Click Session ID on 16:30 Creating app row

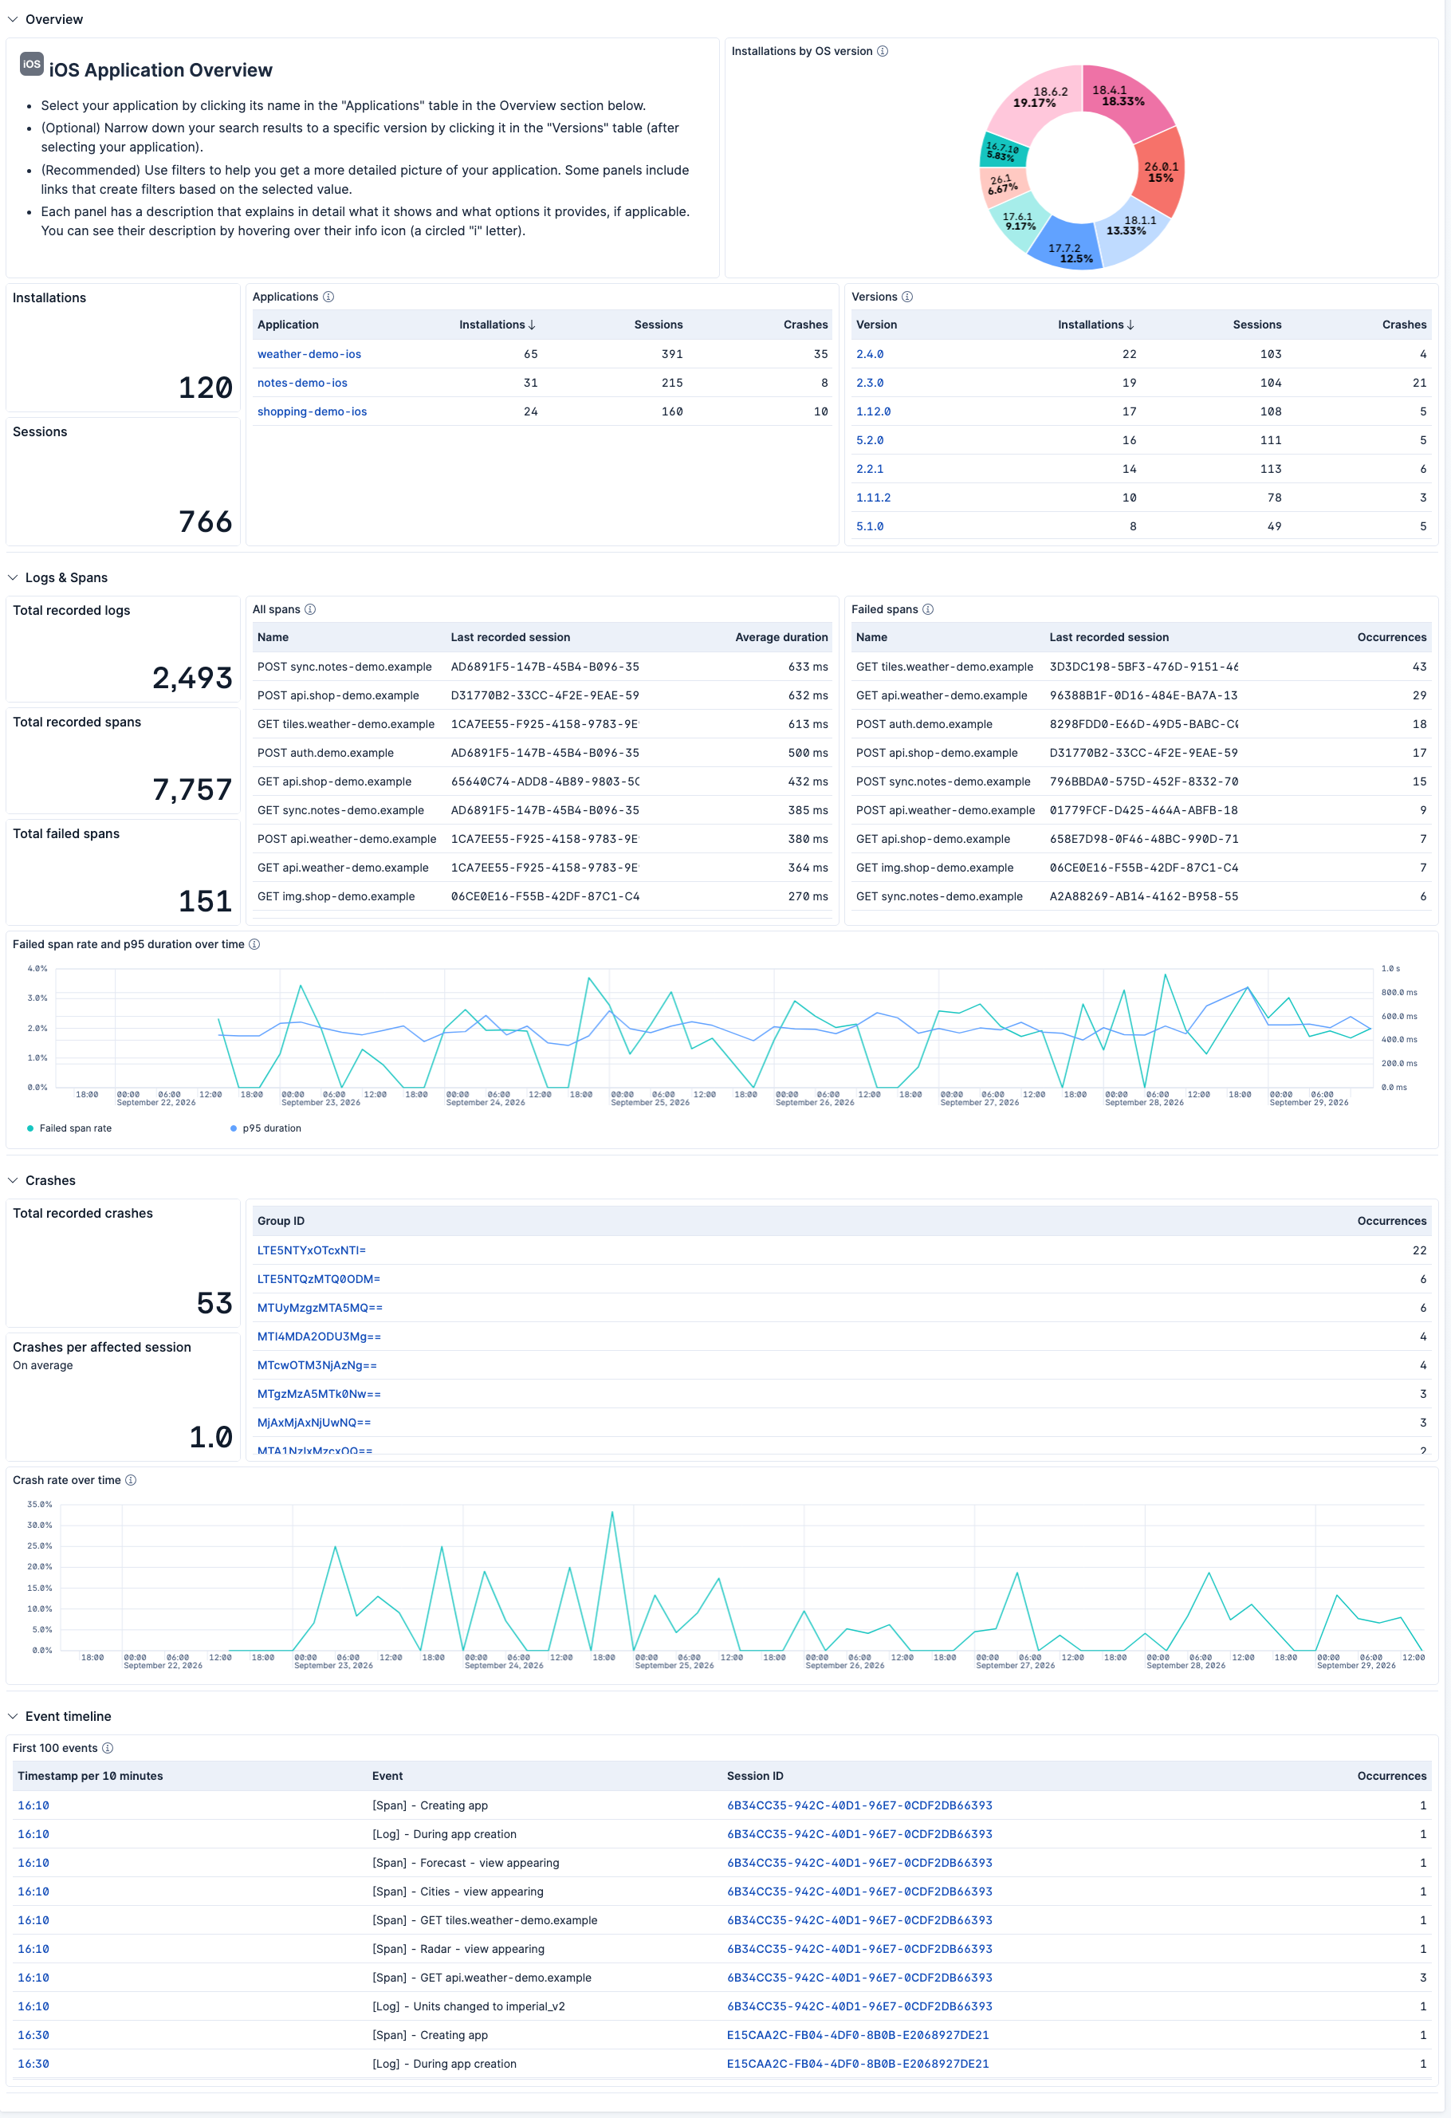click(x=858, y=2035)
